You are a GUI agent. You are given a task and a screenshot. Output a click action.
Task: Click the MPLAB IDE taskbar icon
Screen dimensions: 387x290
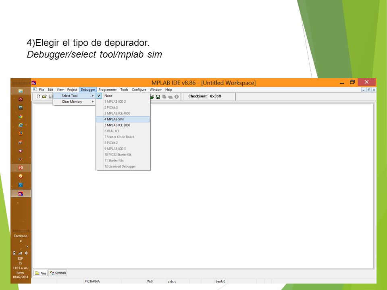click(21, 194)
